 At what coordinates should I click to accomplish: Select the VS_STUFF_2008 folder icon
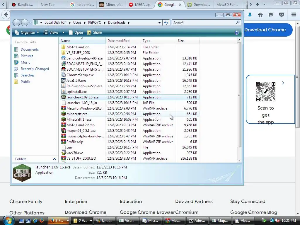tap(64, 53)
